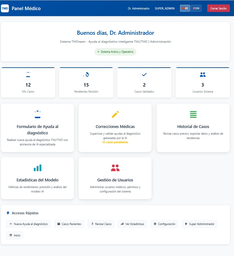234x256 pixels.
Task: Click the bolt icon in Super Administrador
Action: pos(186,224)
